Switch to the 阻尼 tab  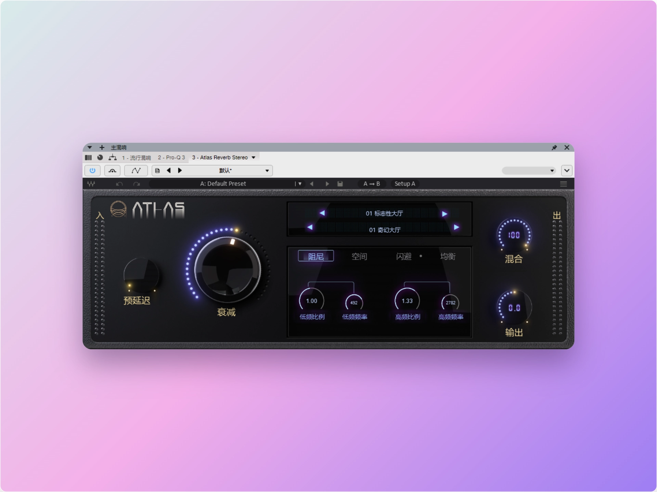pyautogui.click(x=316, y=256)
